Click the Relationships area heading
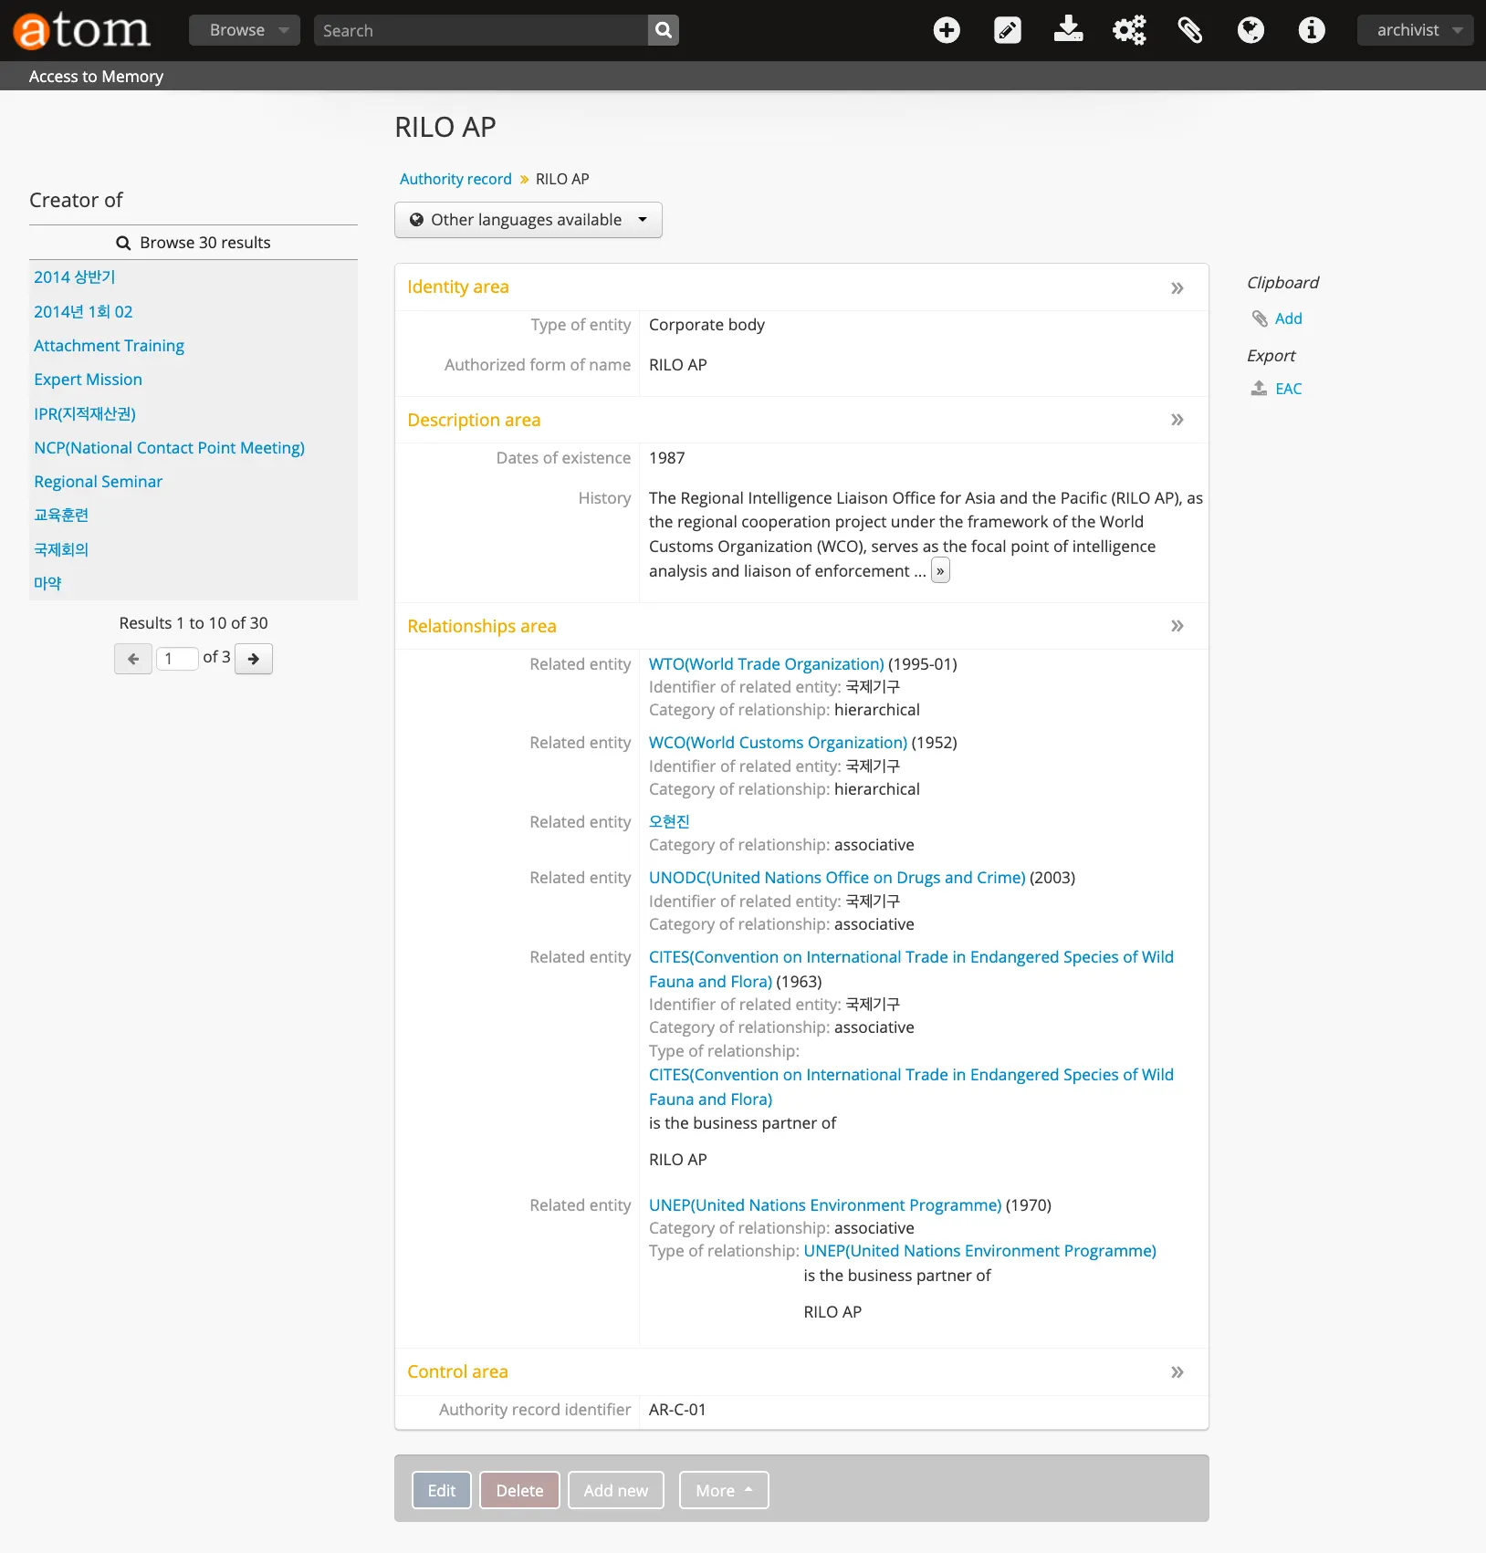 coord(482,626)
